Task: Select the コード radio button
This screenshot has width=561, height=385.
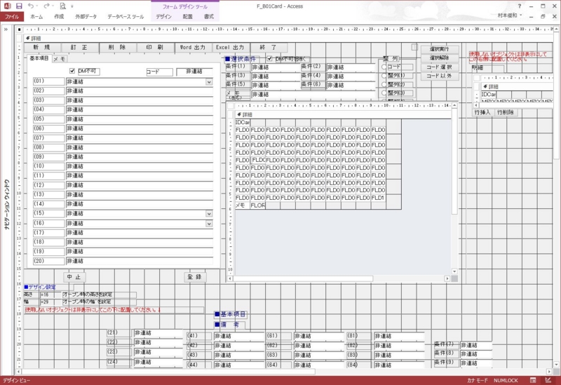Action: (384, 67)
